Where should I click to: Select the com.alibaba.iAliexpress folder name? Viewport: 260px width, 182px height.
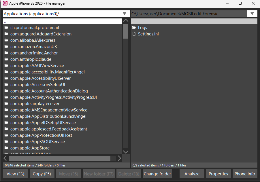point(33,40)
